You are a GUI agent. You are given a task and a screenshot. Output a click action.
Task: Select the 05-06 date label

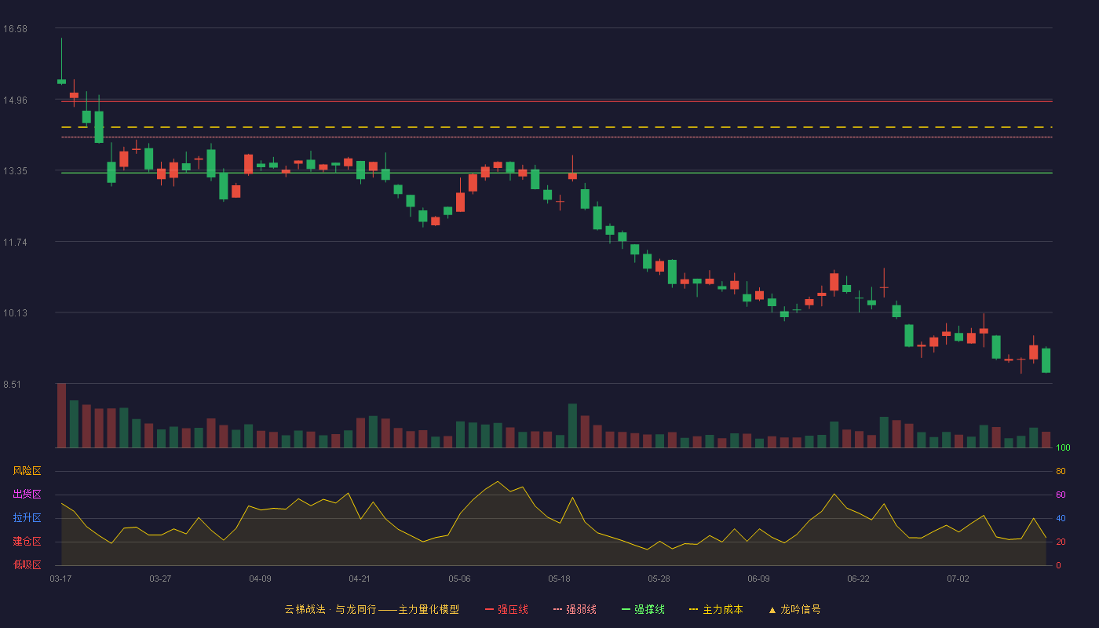point(459,579)
